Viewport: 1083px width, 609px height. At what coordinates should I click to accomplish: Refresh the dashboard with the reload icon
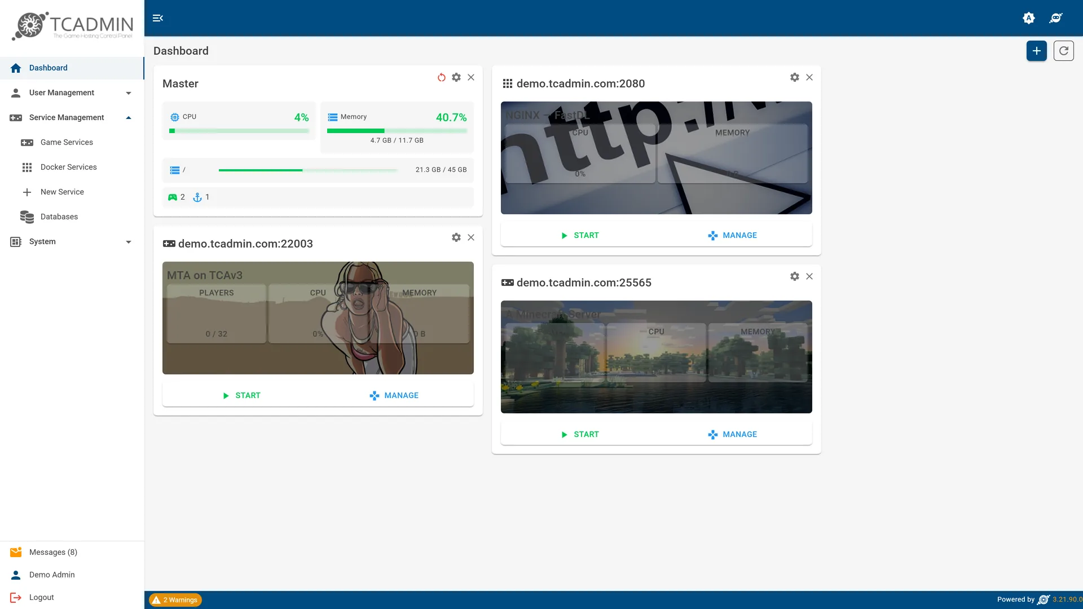point(1064,51)
